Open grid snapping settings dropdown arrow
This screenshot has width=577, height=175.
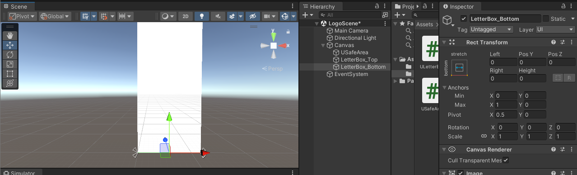tap(112, 16)
